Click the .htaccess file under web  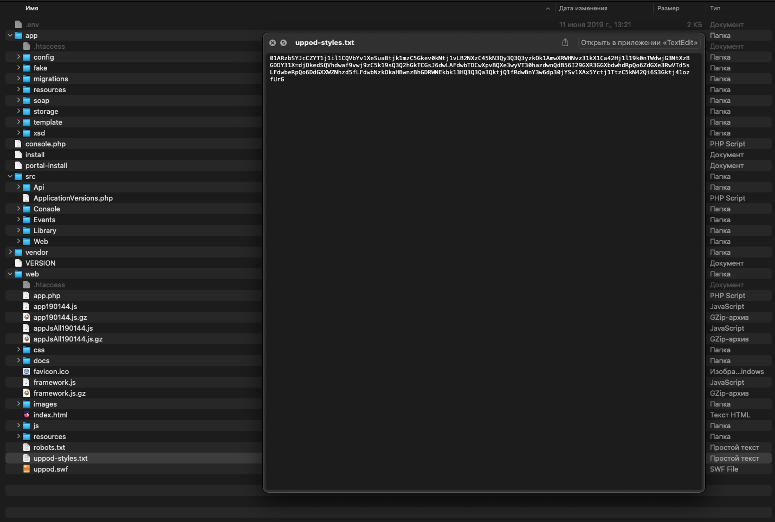pos(49,285)
